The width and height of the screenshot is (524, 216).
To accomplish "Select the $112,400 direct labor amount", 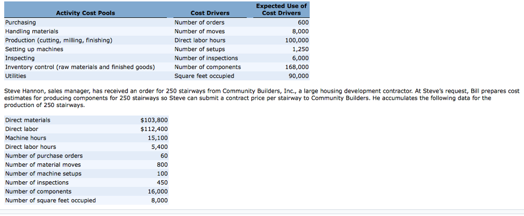I will pyautogui.click(x=154, y=129).
